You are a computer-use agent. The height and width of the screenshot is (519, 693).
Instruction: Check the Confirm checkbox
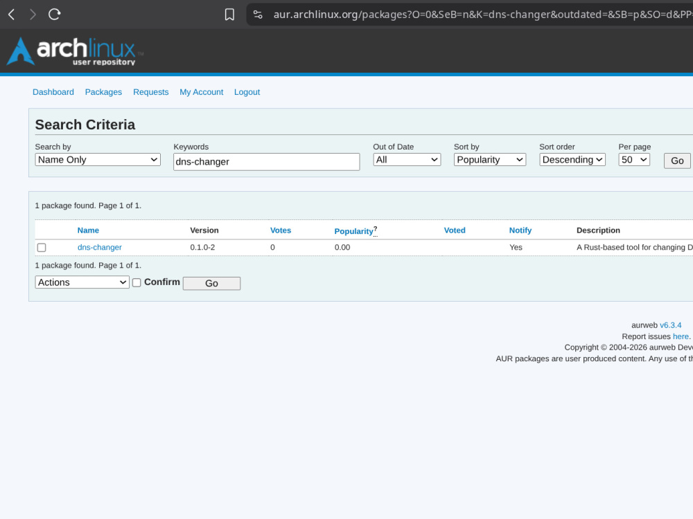(x=137, y=282)
